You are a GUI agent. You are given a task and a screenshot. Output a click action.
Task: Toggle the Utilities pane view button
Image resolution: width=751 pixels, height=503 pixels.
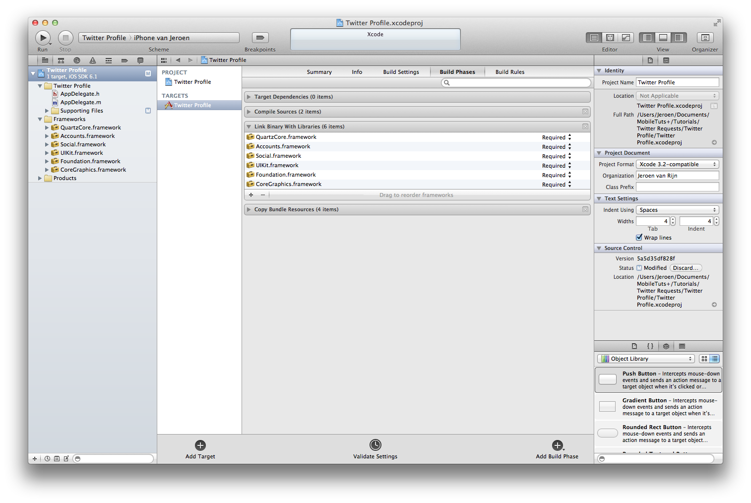pos(679,38)
